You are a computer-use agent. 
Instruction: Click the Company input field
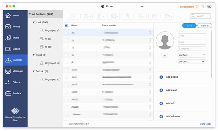point(192,49)
